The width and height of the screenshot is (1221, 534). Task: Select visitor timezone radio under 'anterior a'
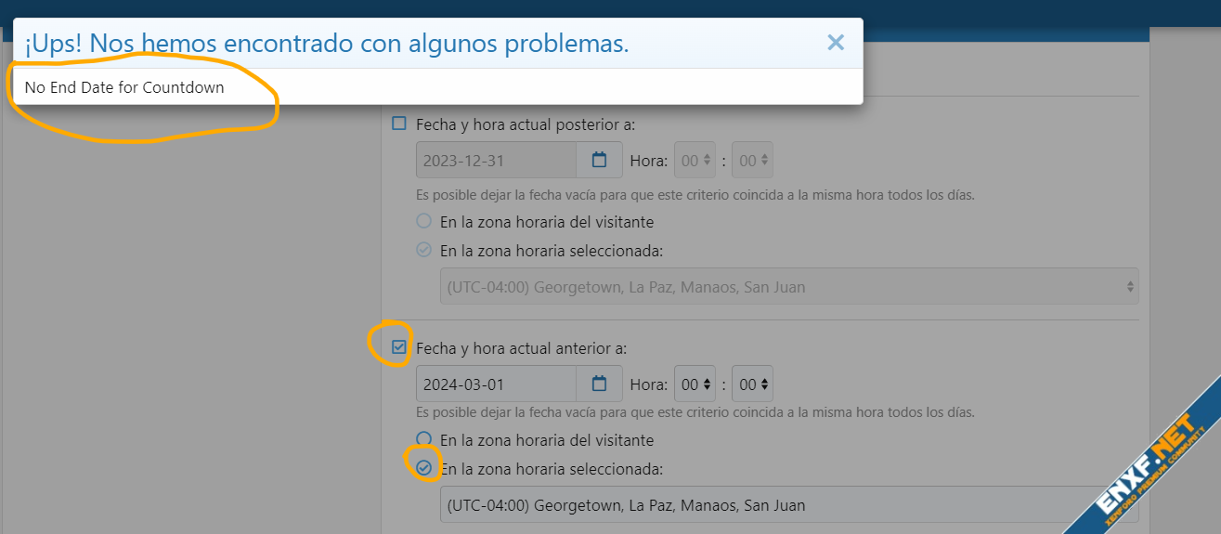pyautogui.click(x=424, y=439)
